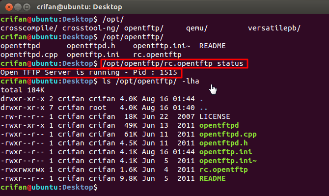Click 'rc.opentftp' in the completion output
The height and width of the screenshot is (196, 329).
tap(157, 55)
